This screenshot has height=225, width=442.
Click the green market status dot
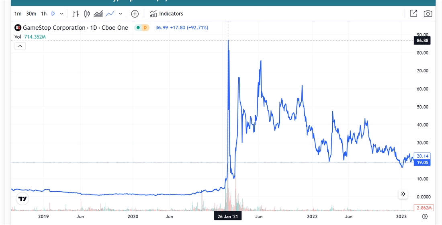(138, 28)
